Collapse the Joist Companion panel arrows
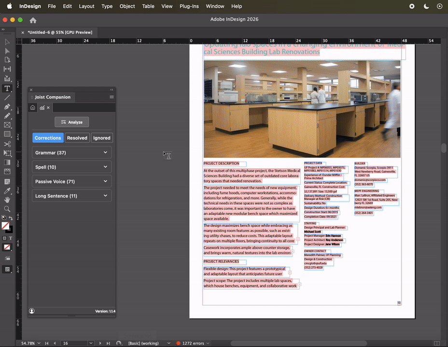 tap(112, 90)
